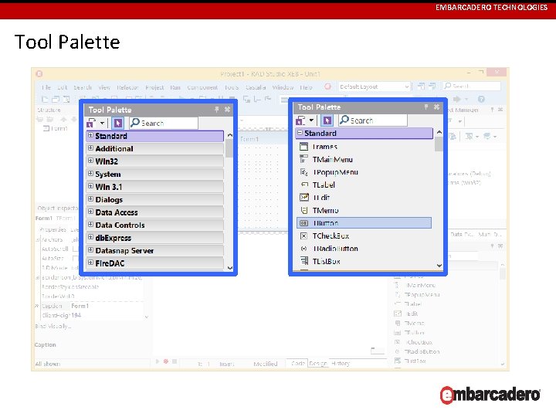Select the highlighted TButton component icon

(x=304, y=223)
